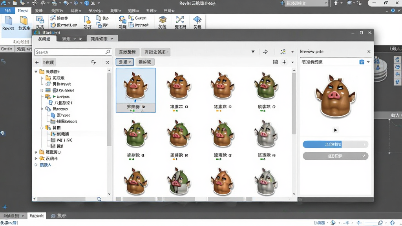
Task: Open the dropdown on the third dialog tab
Action: pos(112,39)
